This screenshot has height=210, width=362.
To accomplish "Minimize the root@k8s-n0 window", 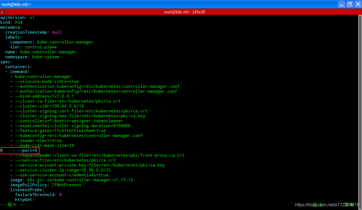I will [x=342, y=4].
